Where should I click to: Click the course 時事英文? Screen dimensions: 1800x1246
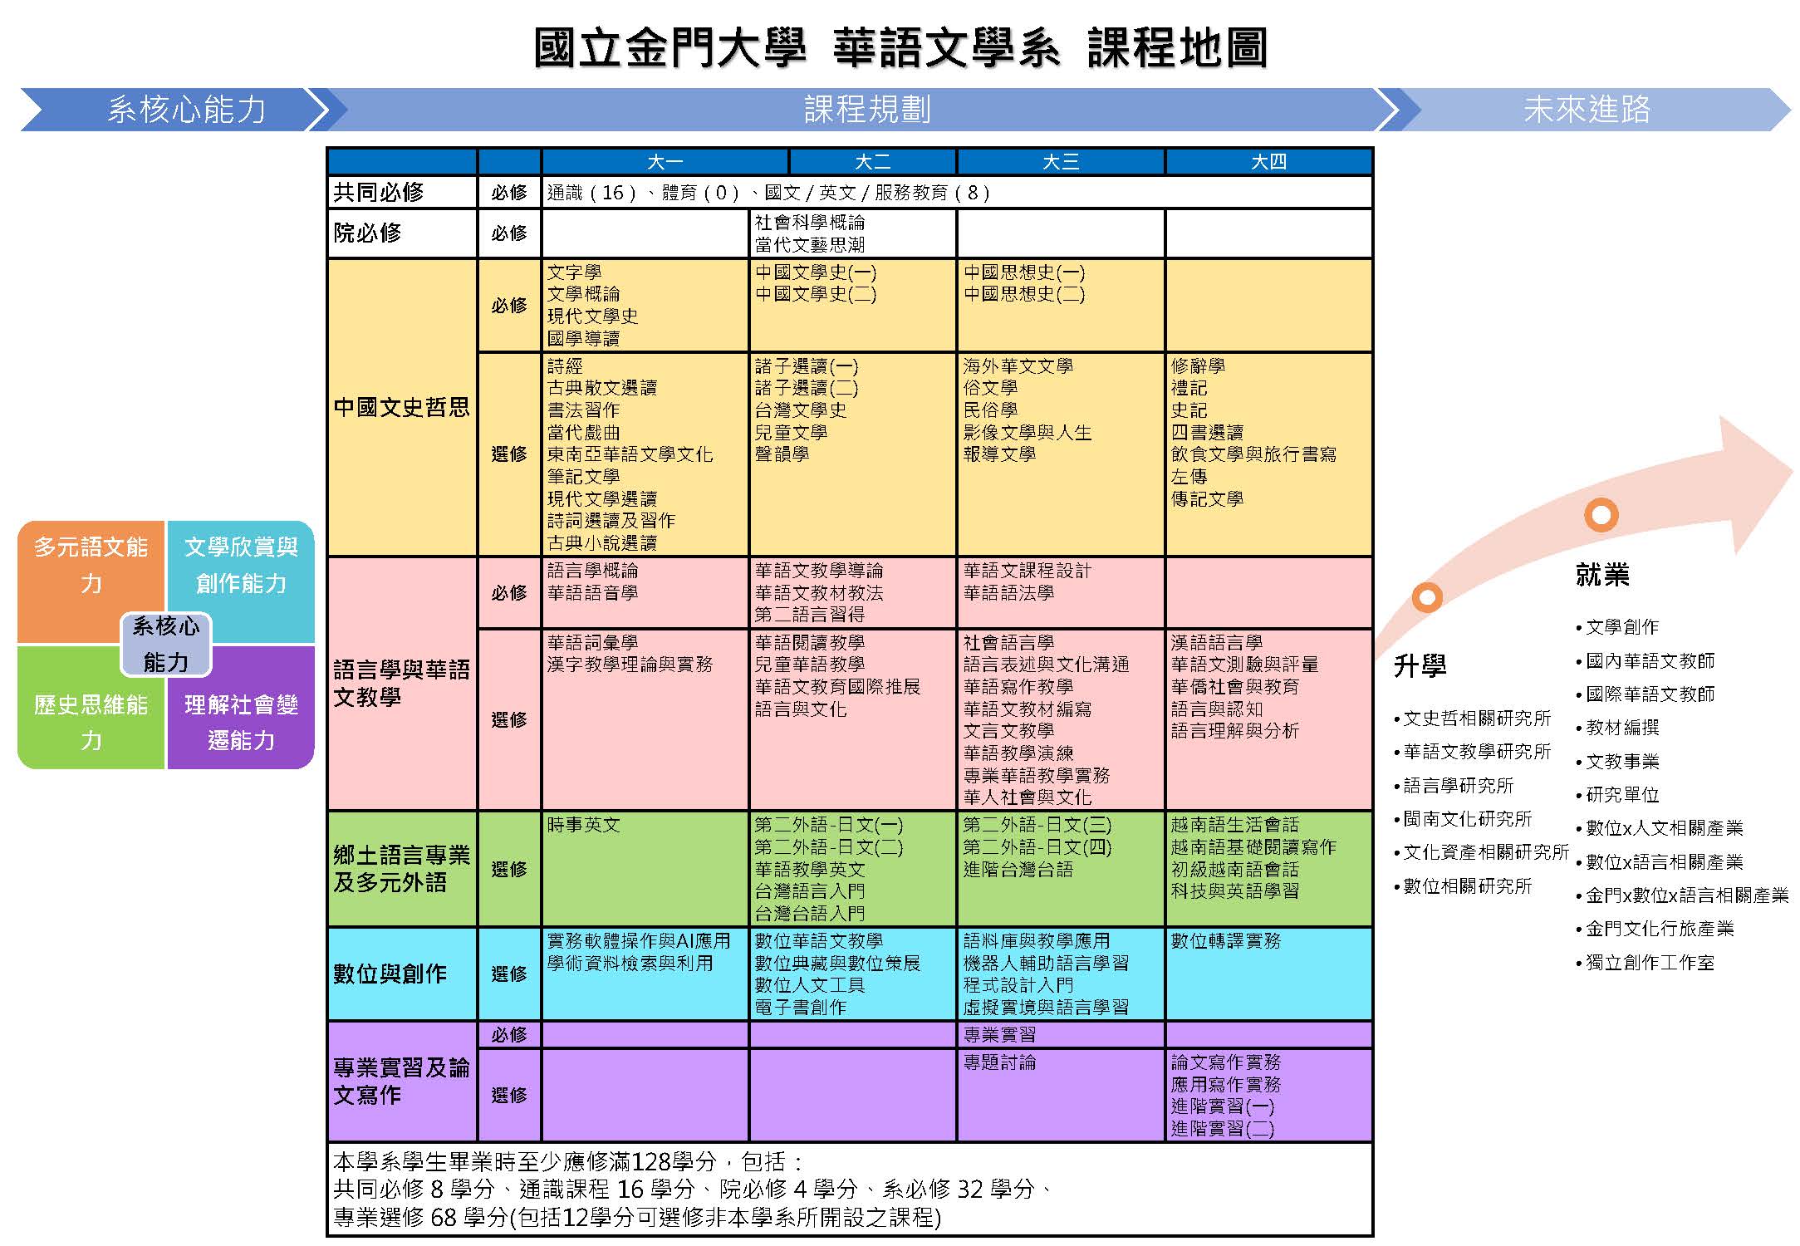point(584,825)
